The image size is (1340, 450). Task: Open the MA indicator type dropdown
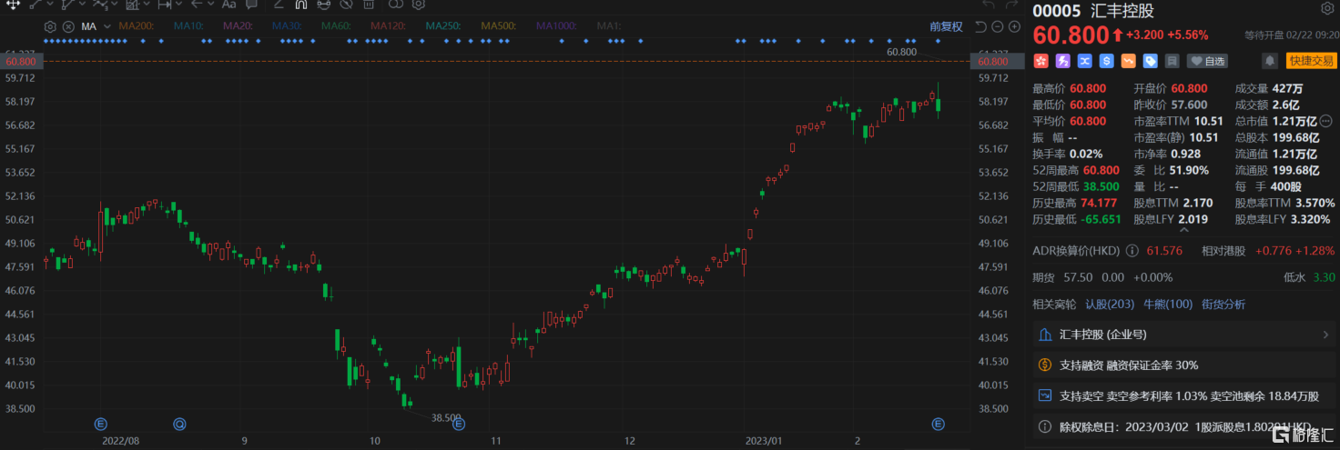point(107,26)
